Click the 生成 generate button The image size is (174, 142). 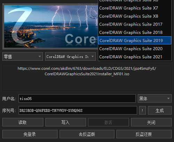160,110
